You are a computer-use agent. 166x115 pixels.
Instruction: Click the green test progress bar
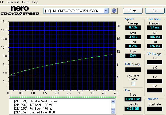point(62,97)
